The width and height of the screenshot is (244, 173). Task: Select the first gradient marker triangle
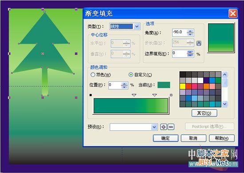(134, 95)
